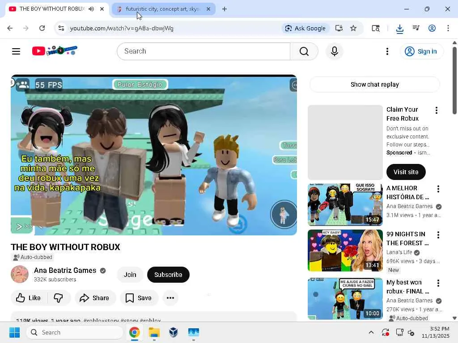This screenshot has width=458, height=343.
Task: Share this video
Action: tap(95, 298)
